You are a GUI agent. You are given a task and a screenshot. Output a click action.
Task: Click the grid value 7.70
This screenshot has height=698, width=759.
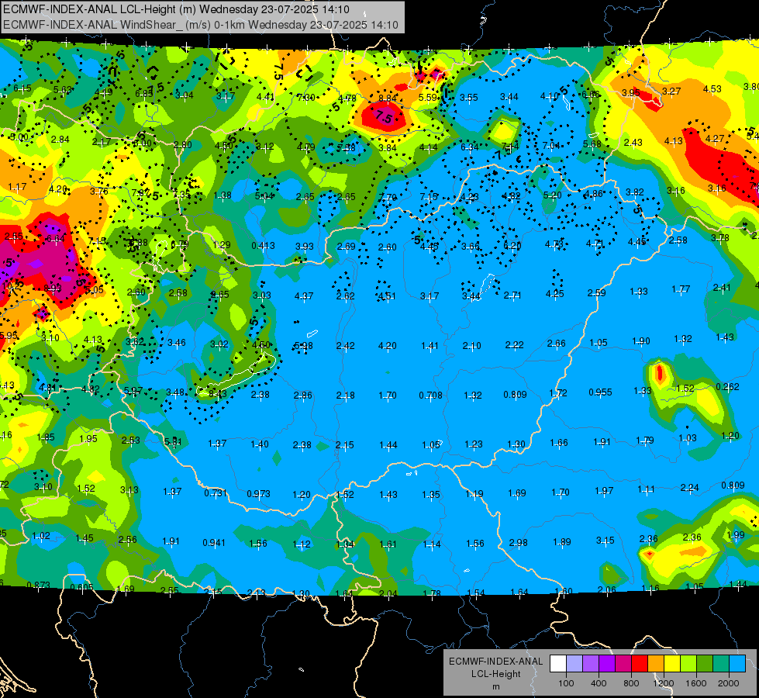click(x=388, y=197)
